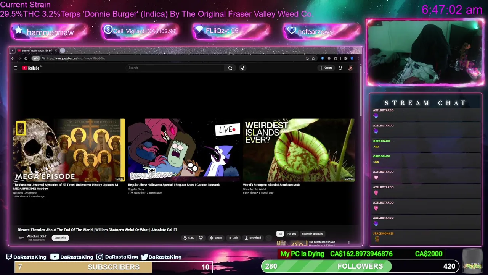
Task: Open the browser three-dot menu
Action: 358,58
